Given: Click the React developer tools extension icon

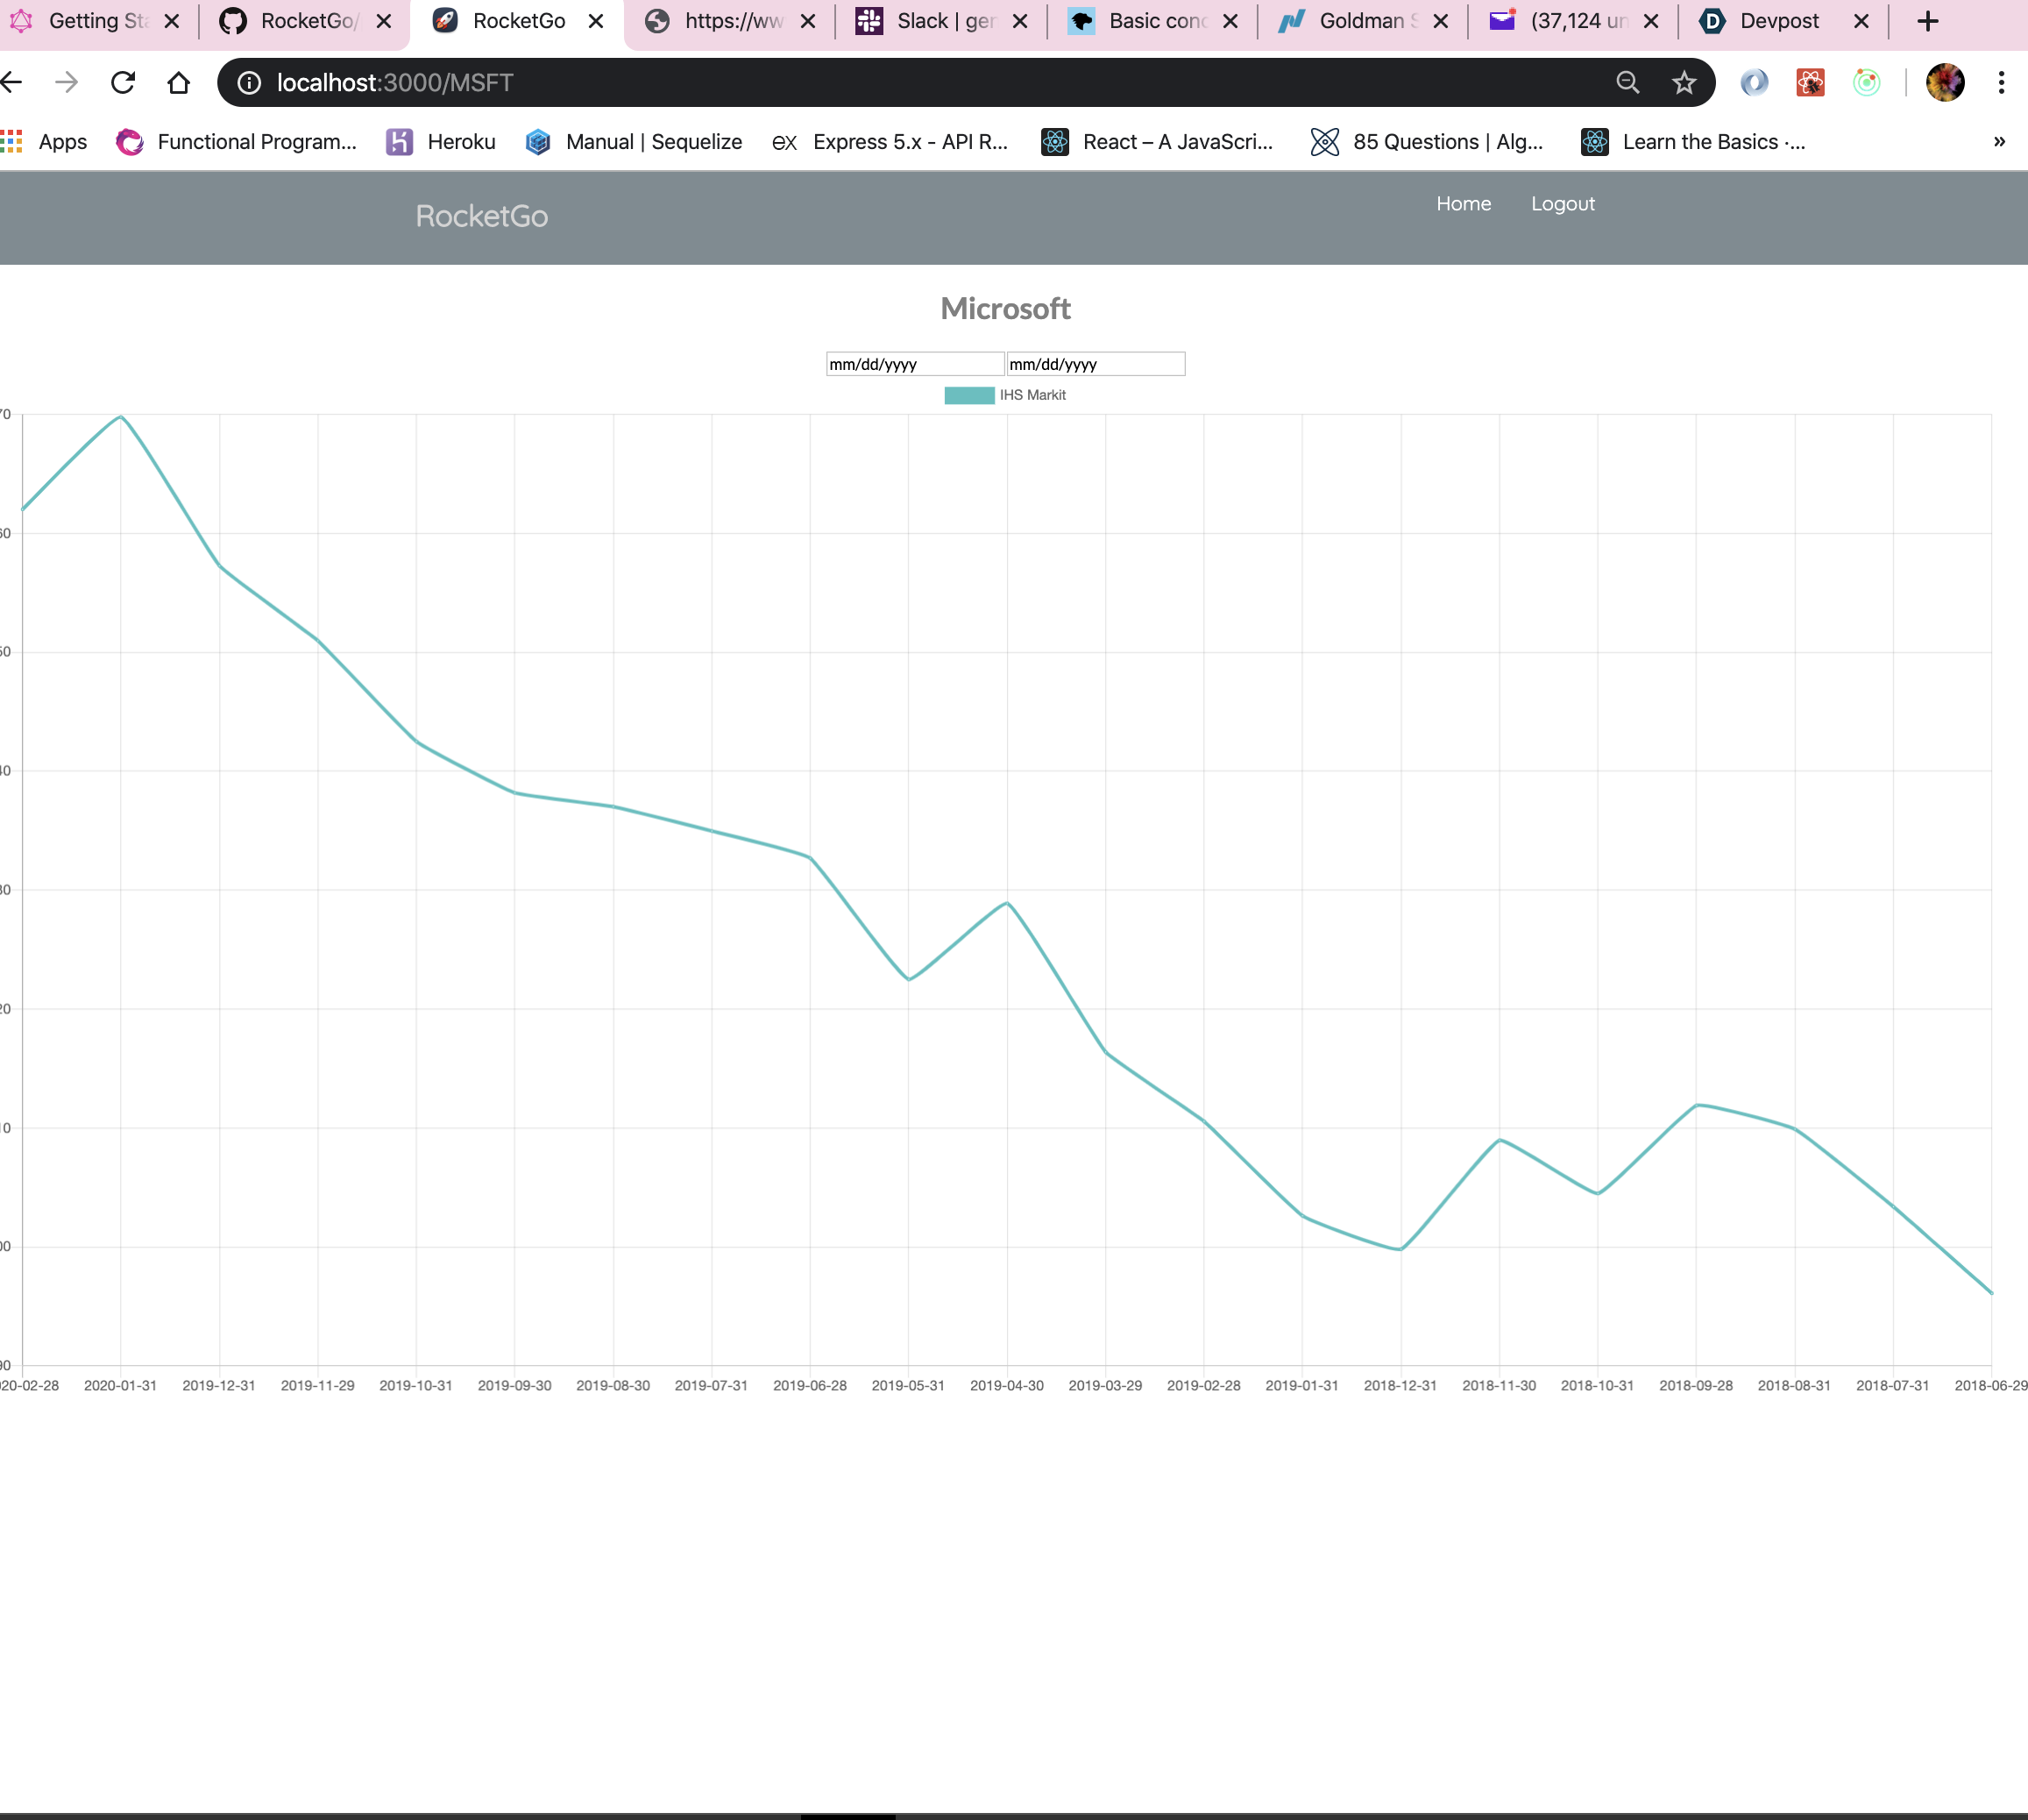Looking at the screenshot, I should coord(1810,83).
